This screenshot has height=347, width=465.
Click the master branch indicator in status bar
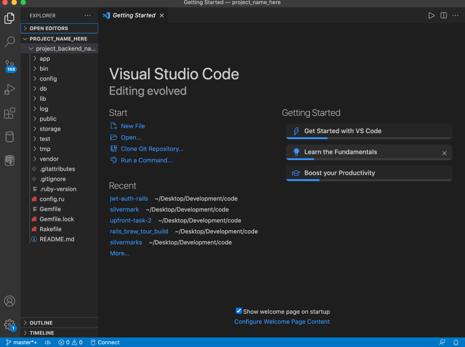(x=22, y=342)
